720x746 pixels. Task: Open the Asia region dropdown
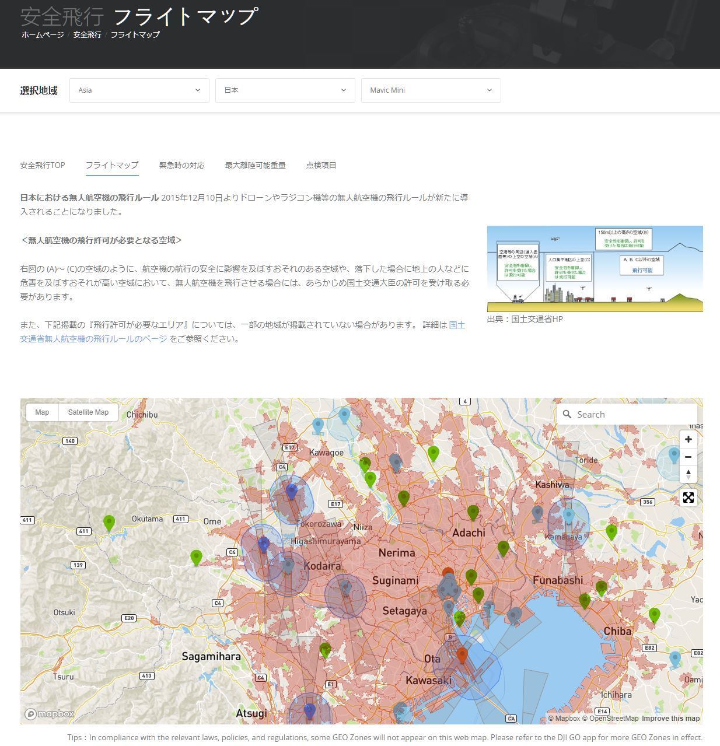coord(139,90)
